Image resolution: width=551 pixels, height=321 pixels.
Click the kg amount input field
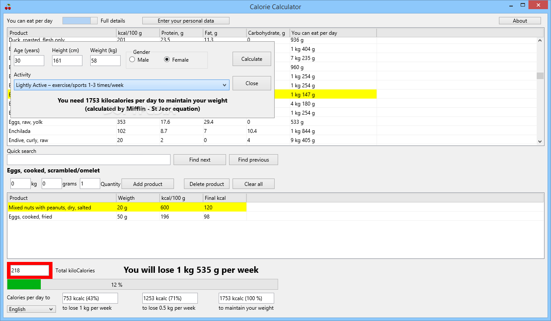(20, 184)
